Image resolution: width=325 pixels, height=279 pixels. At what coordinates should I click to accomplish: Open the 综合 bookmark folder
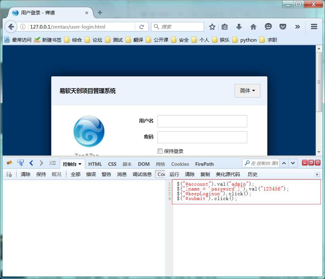pyautogui.click(x=73, y=40)
